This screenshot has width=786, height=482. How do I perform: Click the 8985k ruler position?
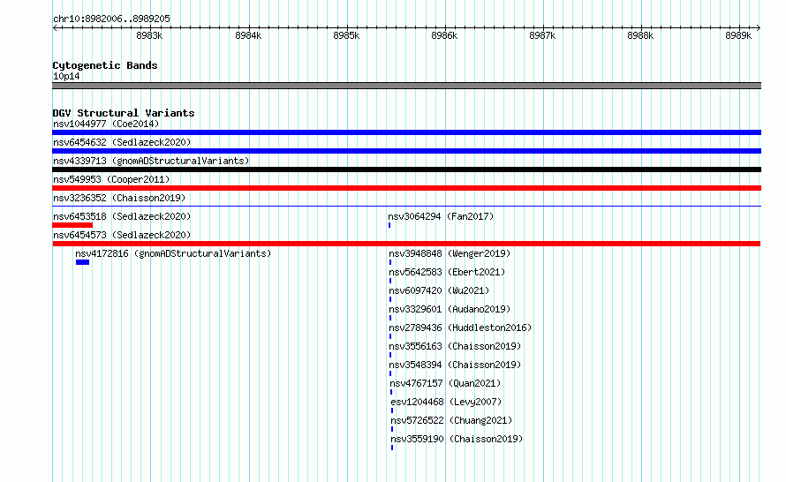(x=346, y=35)
